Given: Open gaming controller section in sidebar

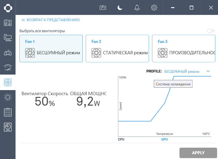Looking at the screenshot, I should pyautogui.click(x=8, y=53).
